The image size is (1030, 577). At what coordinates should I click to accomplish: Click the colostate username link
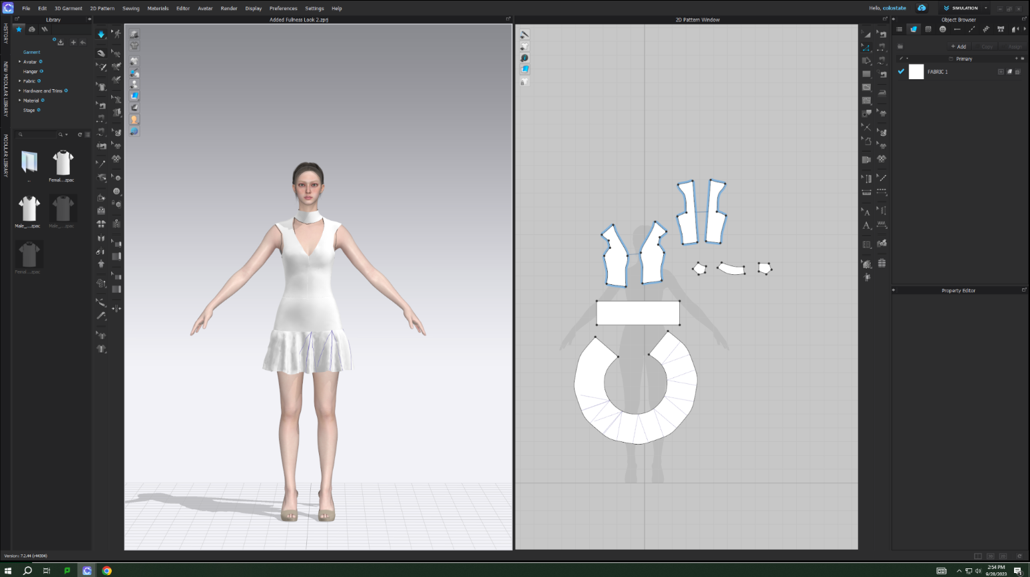(x=894, y=8)
